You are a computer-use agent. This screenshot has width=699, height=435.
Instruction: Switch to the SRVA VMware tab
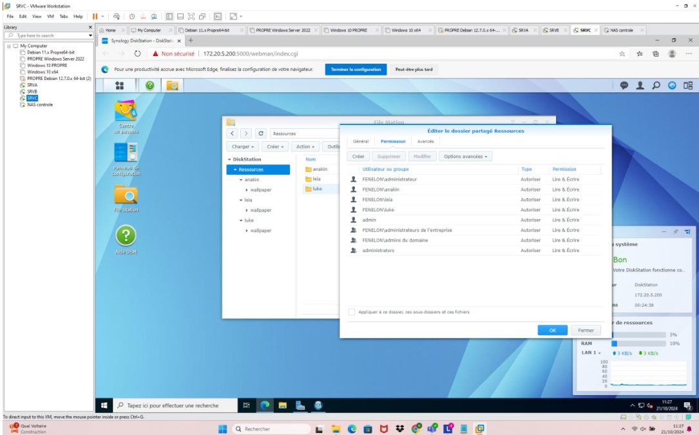click(522, 30)
